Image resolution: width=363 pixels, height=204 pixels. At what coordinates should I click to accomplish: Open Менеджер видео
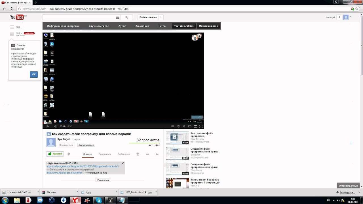pos(208,26)
